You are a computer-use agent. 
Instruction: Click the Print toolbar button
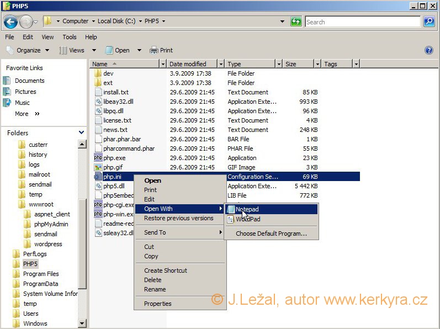click(x=161, y=50)
